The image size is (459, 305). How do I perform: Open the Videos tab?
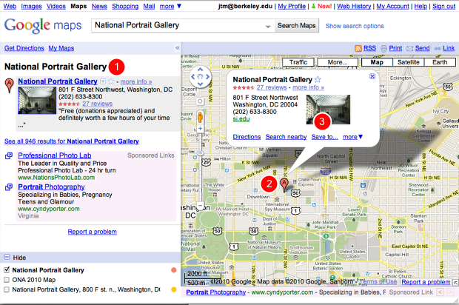pyautogui.click(x=56, y=6)
